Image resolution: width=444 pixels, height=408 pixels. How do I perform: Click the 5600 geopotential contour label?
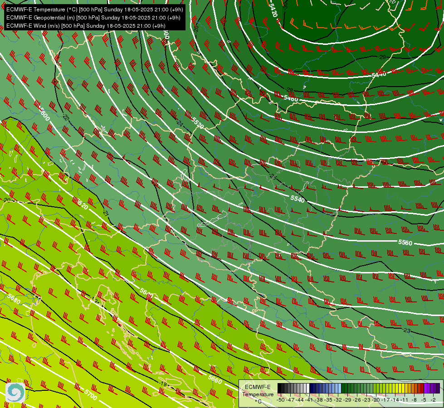tap(44, 113)
